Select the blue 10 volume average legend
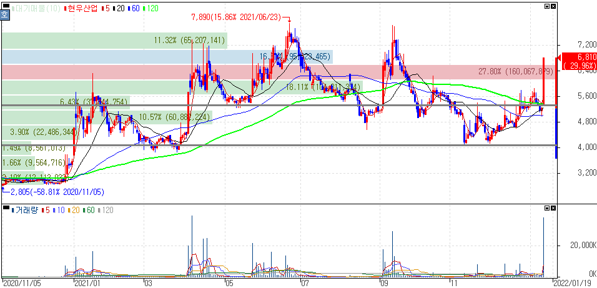This screenshot has width=597, height=288. (x=59, y=210)
